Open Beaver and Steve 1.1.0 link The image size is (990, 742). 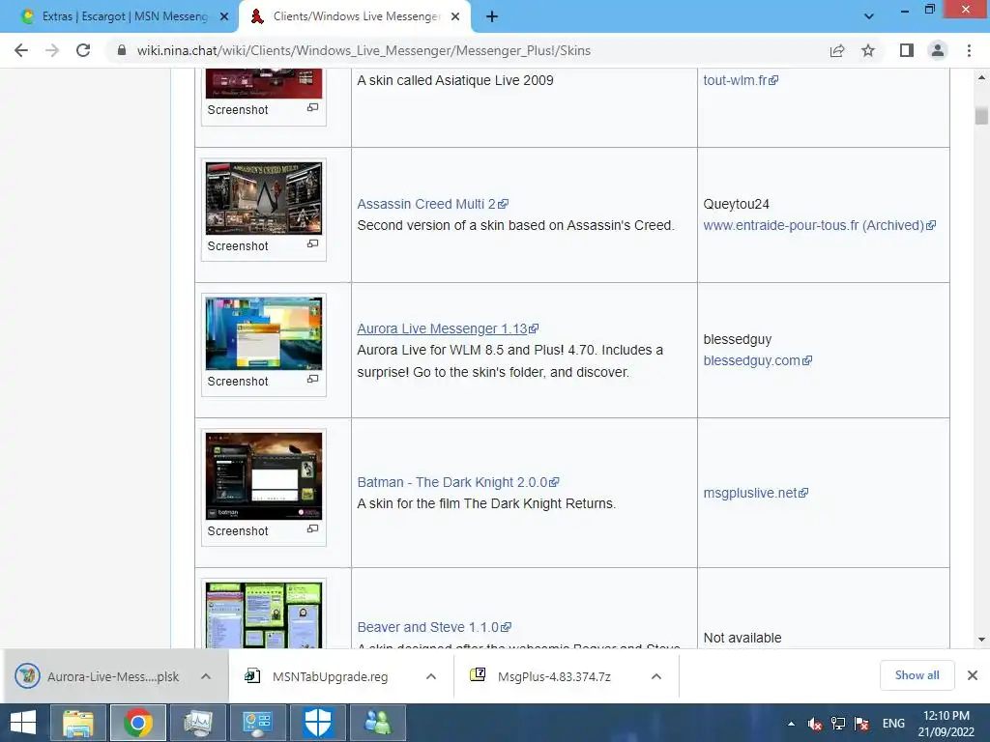[x=434, y=627]
